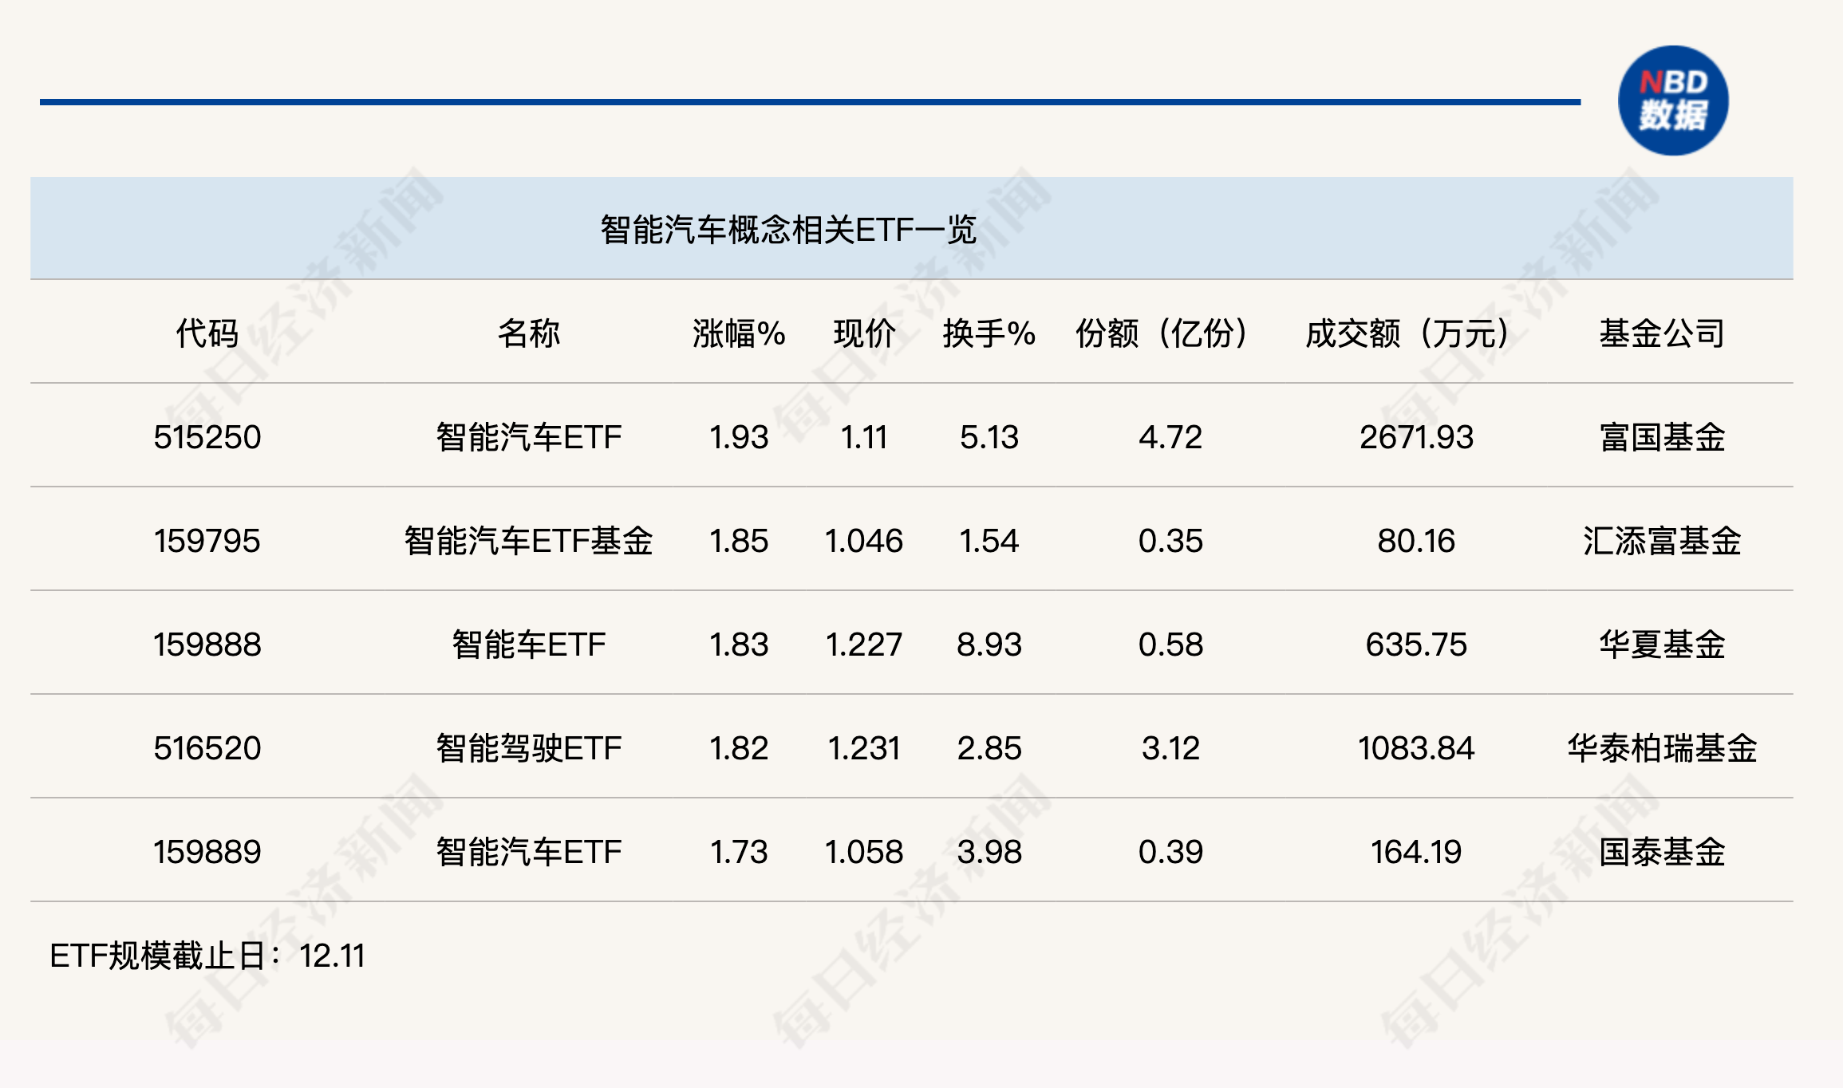This screenshot has height=1088, width=1843.
Task: Select fund code 159889
Action: click(x=207, y=852)
